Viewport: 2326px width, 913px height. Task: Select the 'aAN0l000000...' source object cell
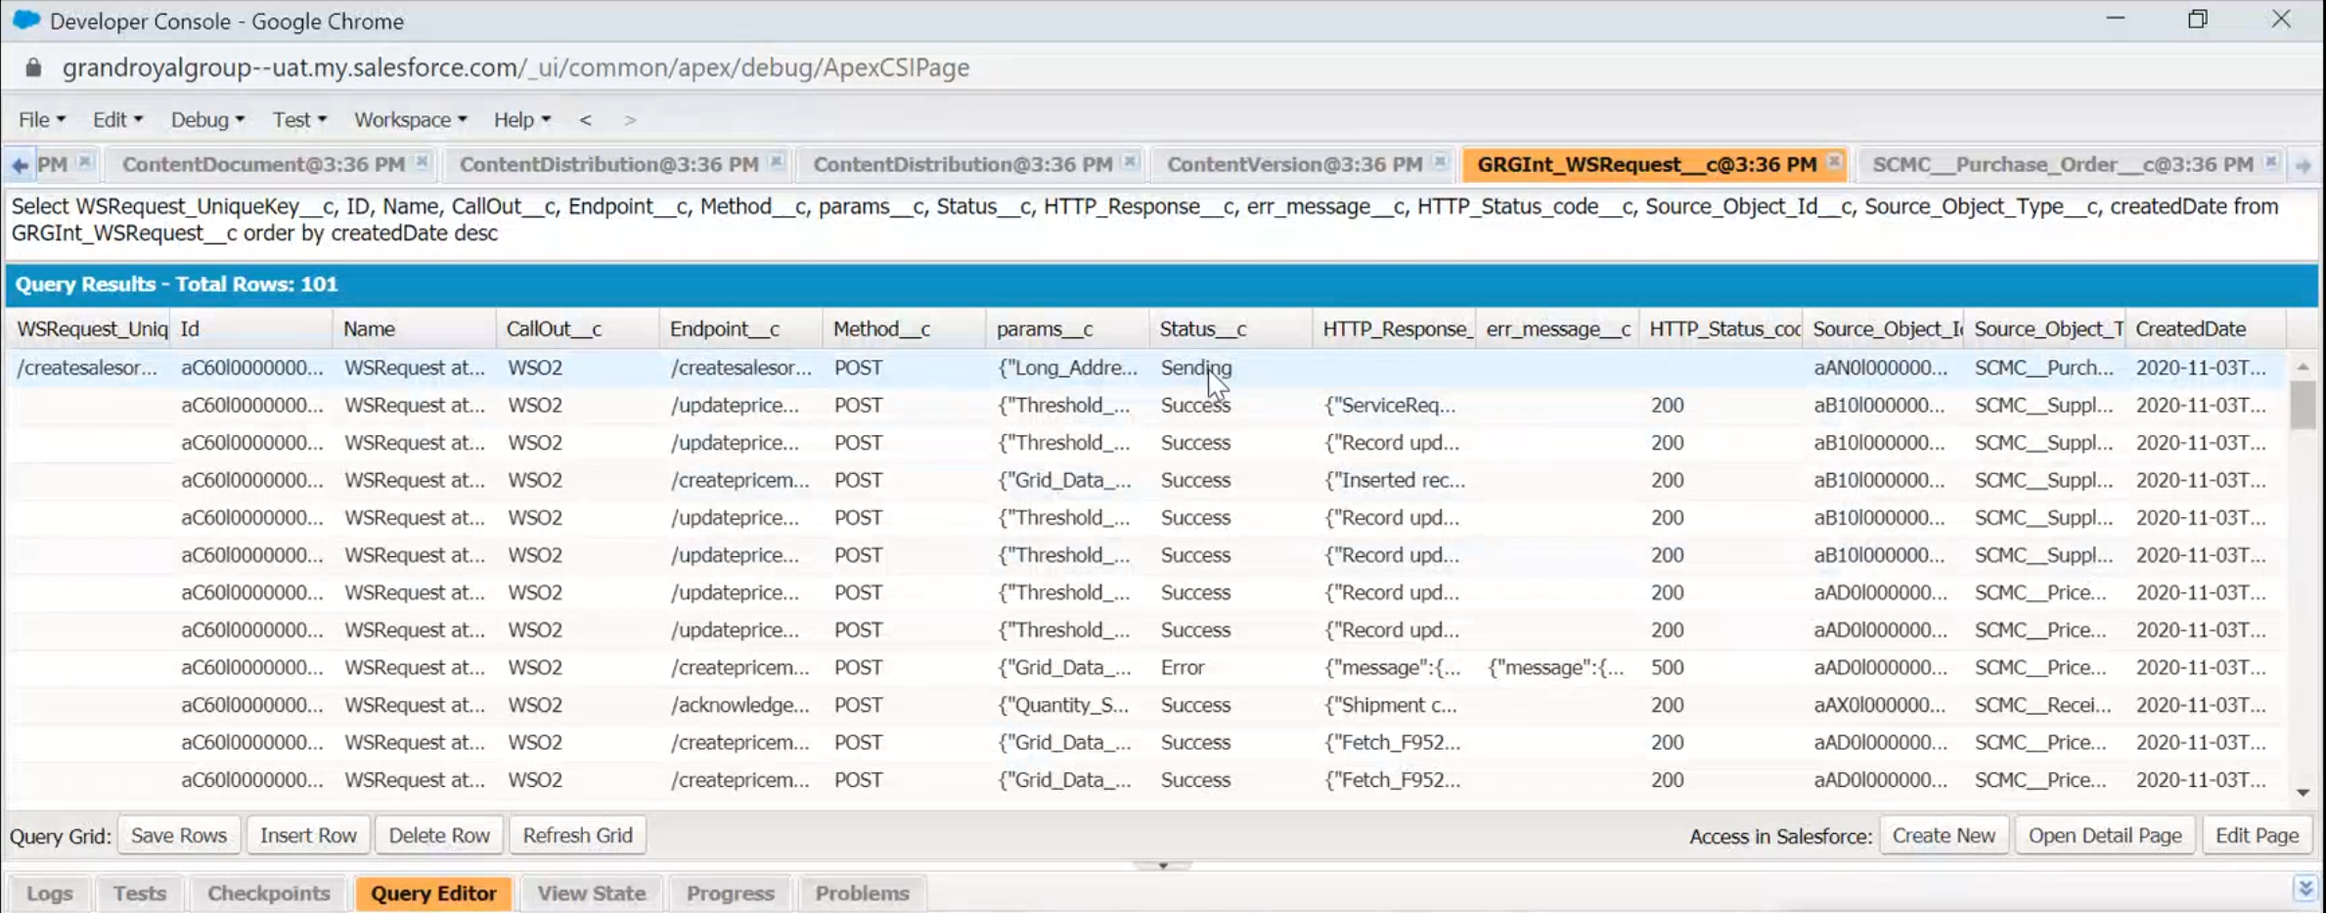coord(1884,369)
